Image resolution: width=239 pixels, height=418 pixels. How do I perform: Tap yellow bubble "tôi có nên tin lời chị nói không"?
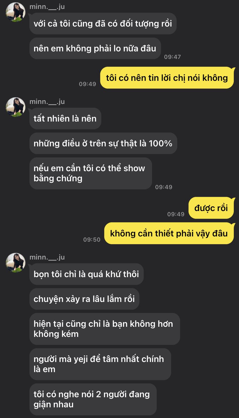[167, 78]
